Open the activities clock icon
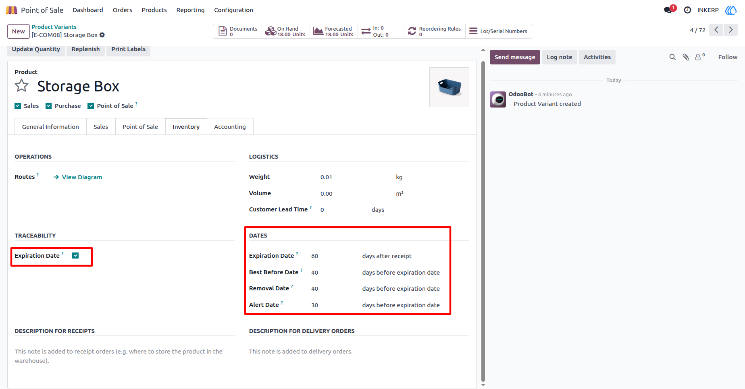This screenshot has height=389, width=745. coord(687,10)
